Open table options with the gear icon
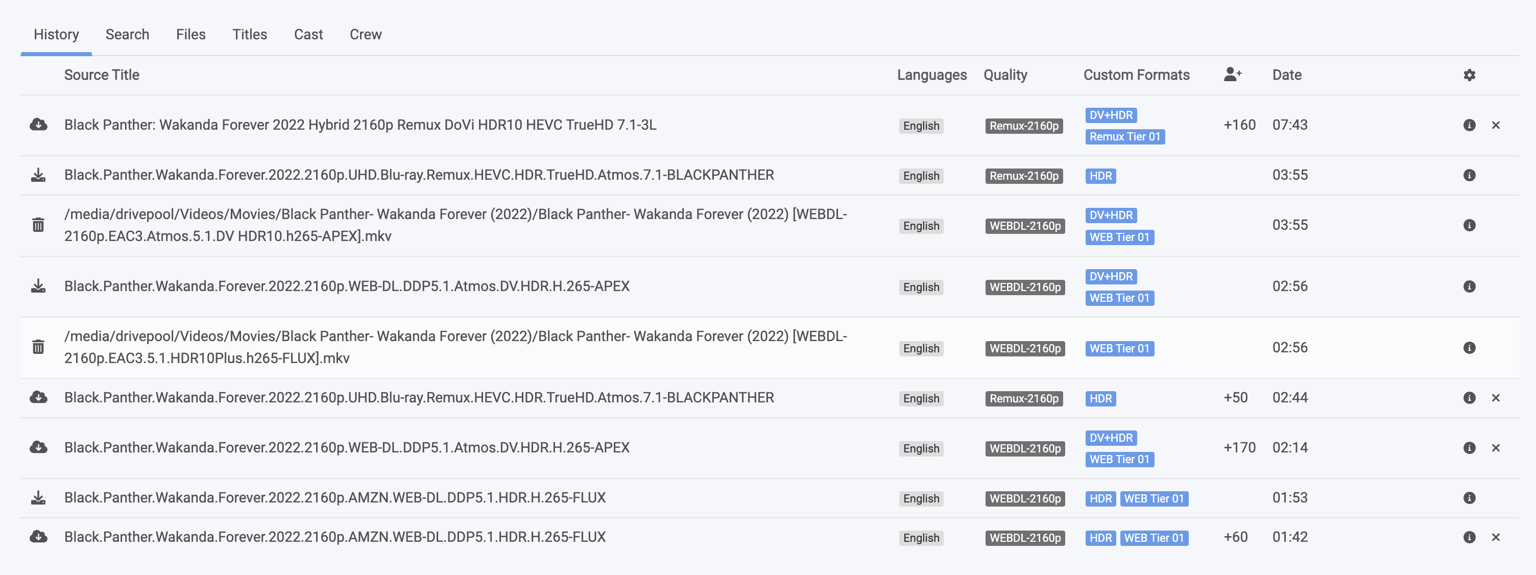 coord(1469,75)
